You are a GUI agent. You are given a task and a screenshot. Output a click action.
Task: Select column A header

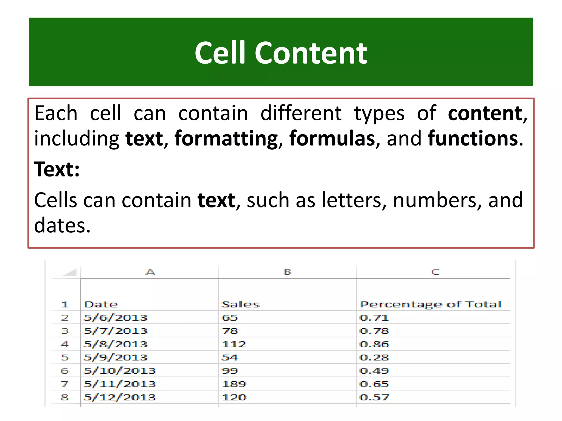[x=150, y=272]
